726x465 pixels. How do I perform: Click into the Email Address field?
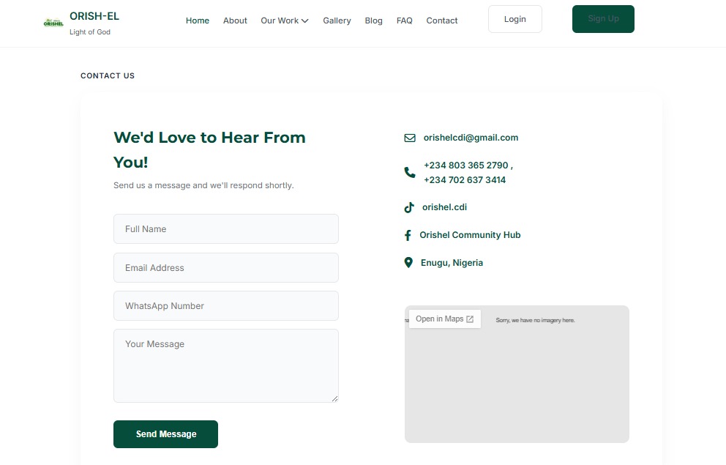225,268
